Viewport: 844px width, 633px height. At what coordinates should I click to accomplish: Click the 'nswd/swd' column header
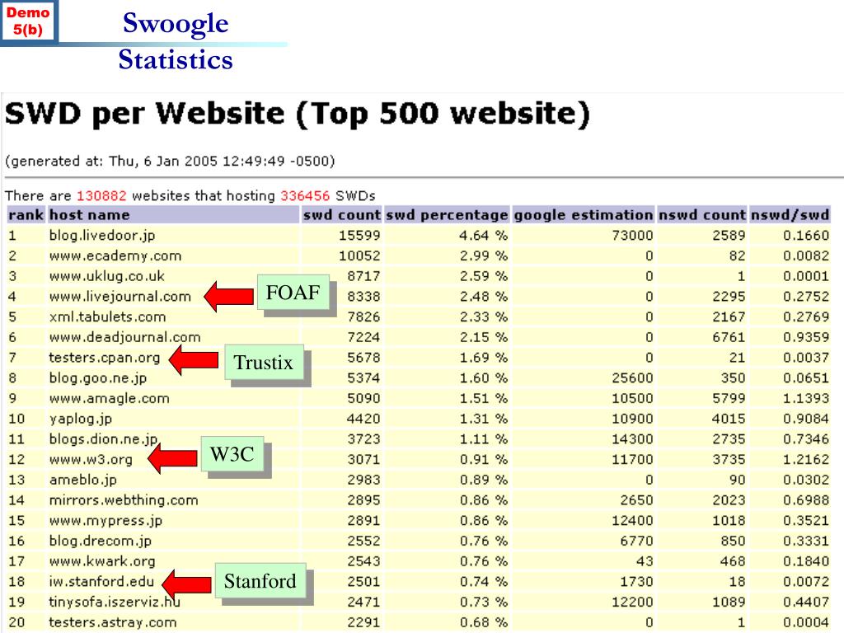tap(790, 215)
